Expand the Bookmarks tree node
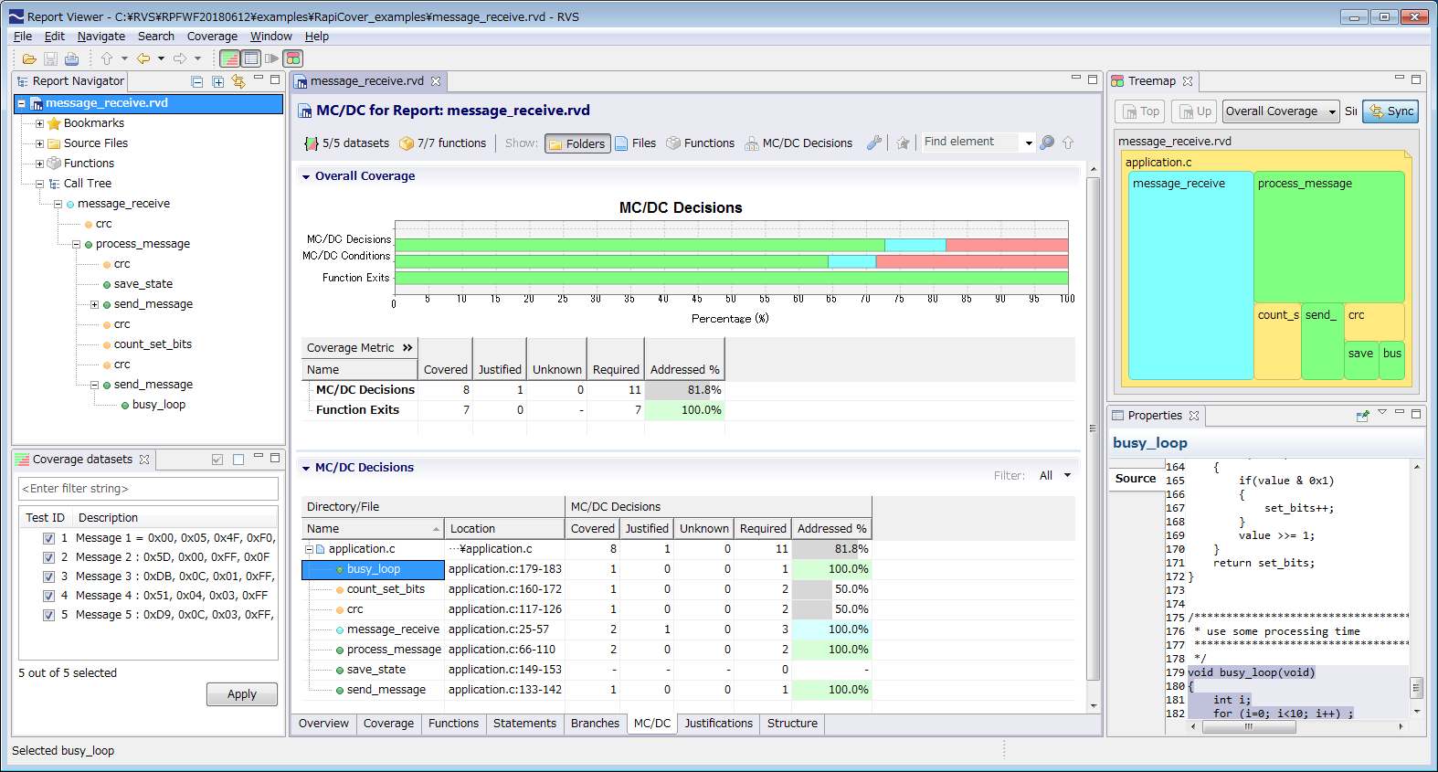This screenshot has width=1438, height=772. click(39, 123)
